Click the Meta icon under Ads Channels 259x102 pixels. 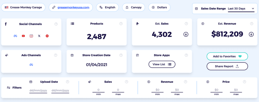(31, 65)
